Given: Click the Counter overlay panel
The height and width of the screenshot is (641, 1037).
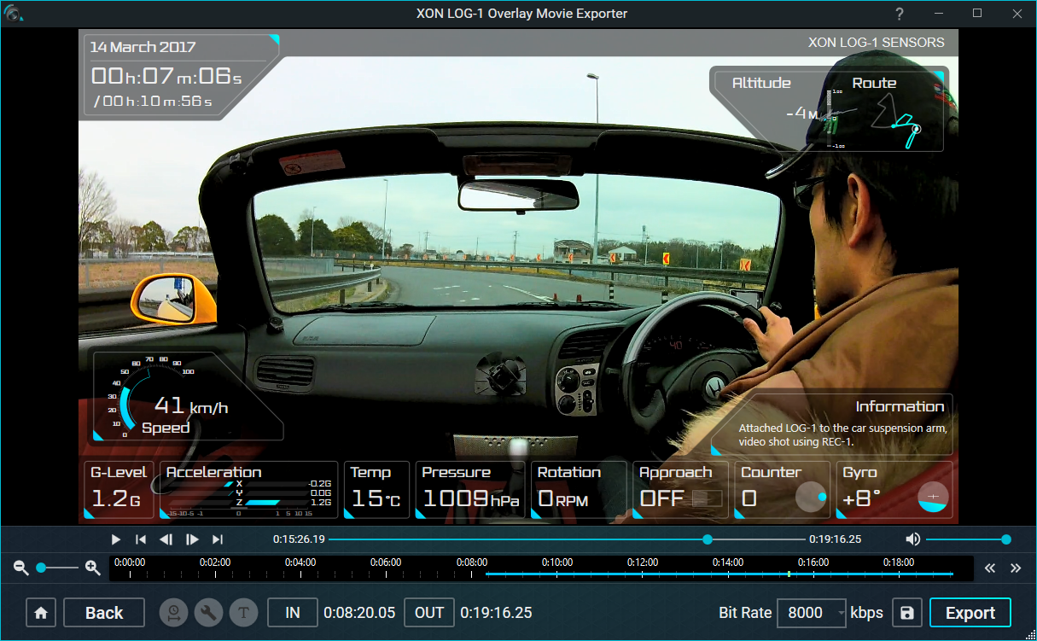Looking at the screenshot, I should click(x=783, y=490).
